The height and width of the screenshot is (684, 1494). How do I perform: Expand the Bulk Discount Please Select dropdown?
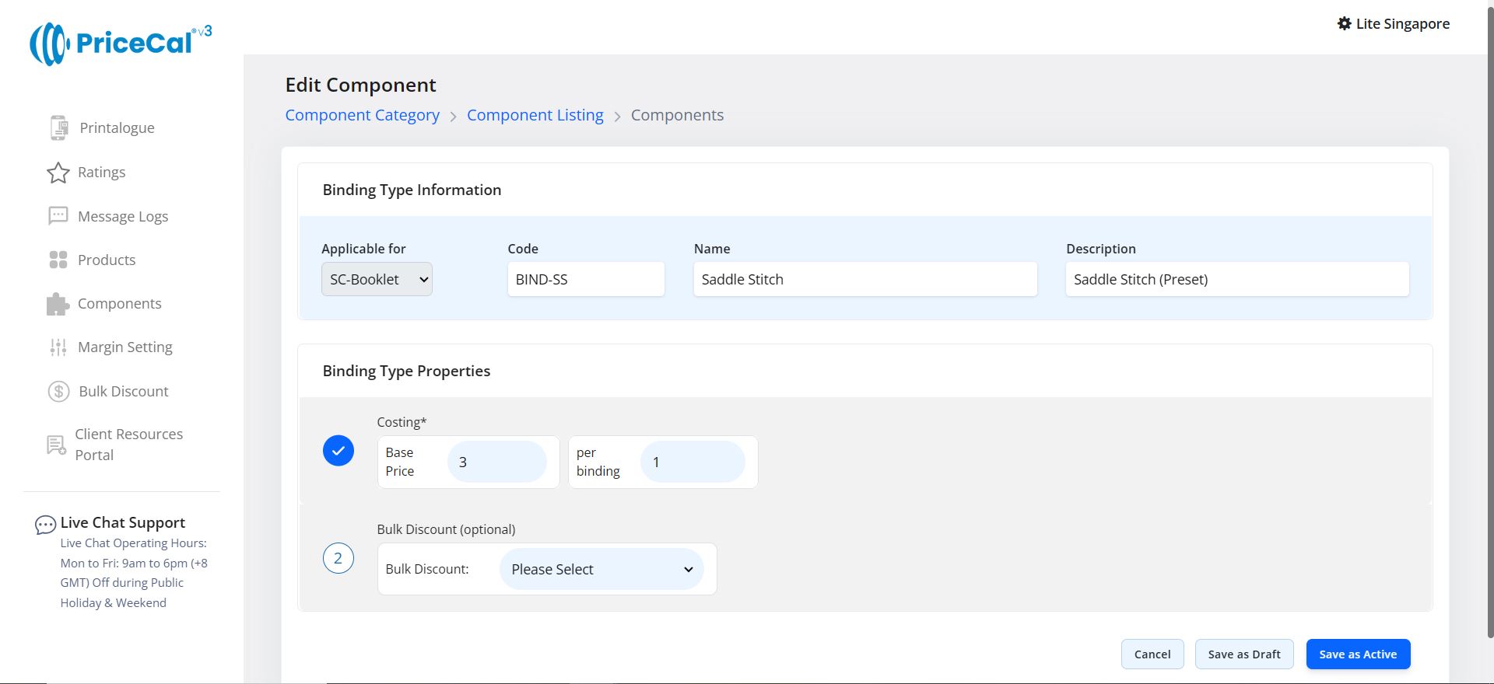[601, 570]
